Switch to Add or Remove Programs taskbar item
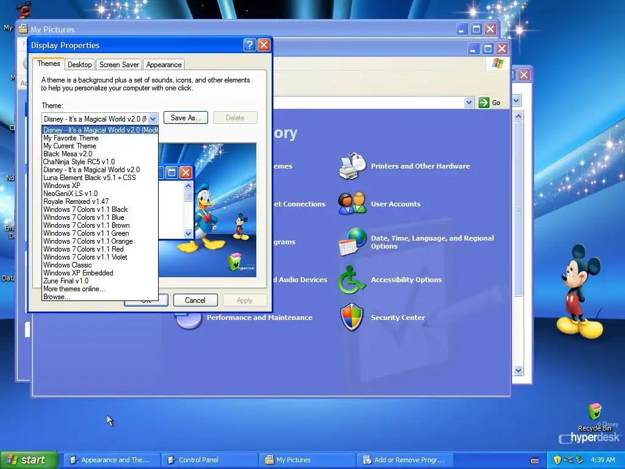 point(405,460)
